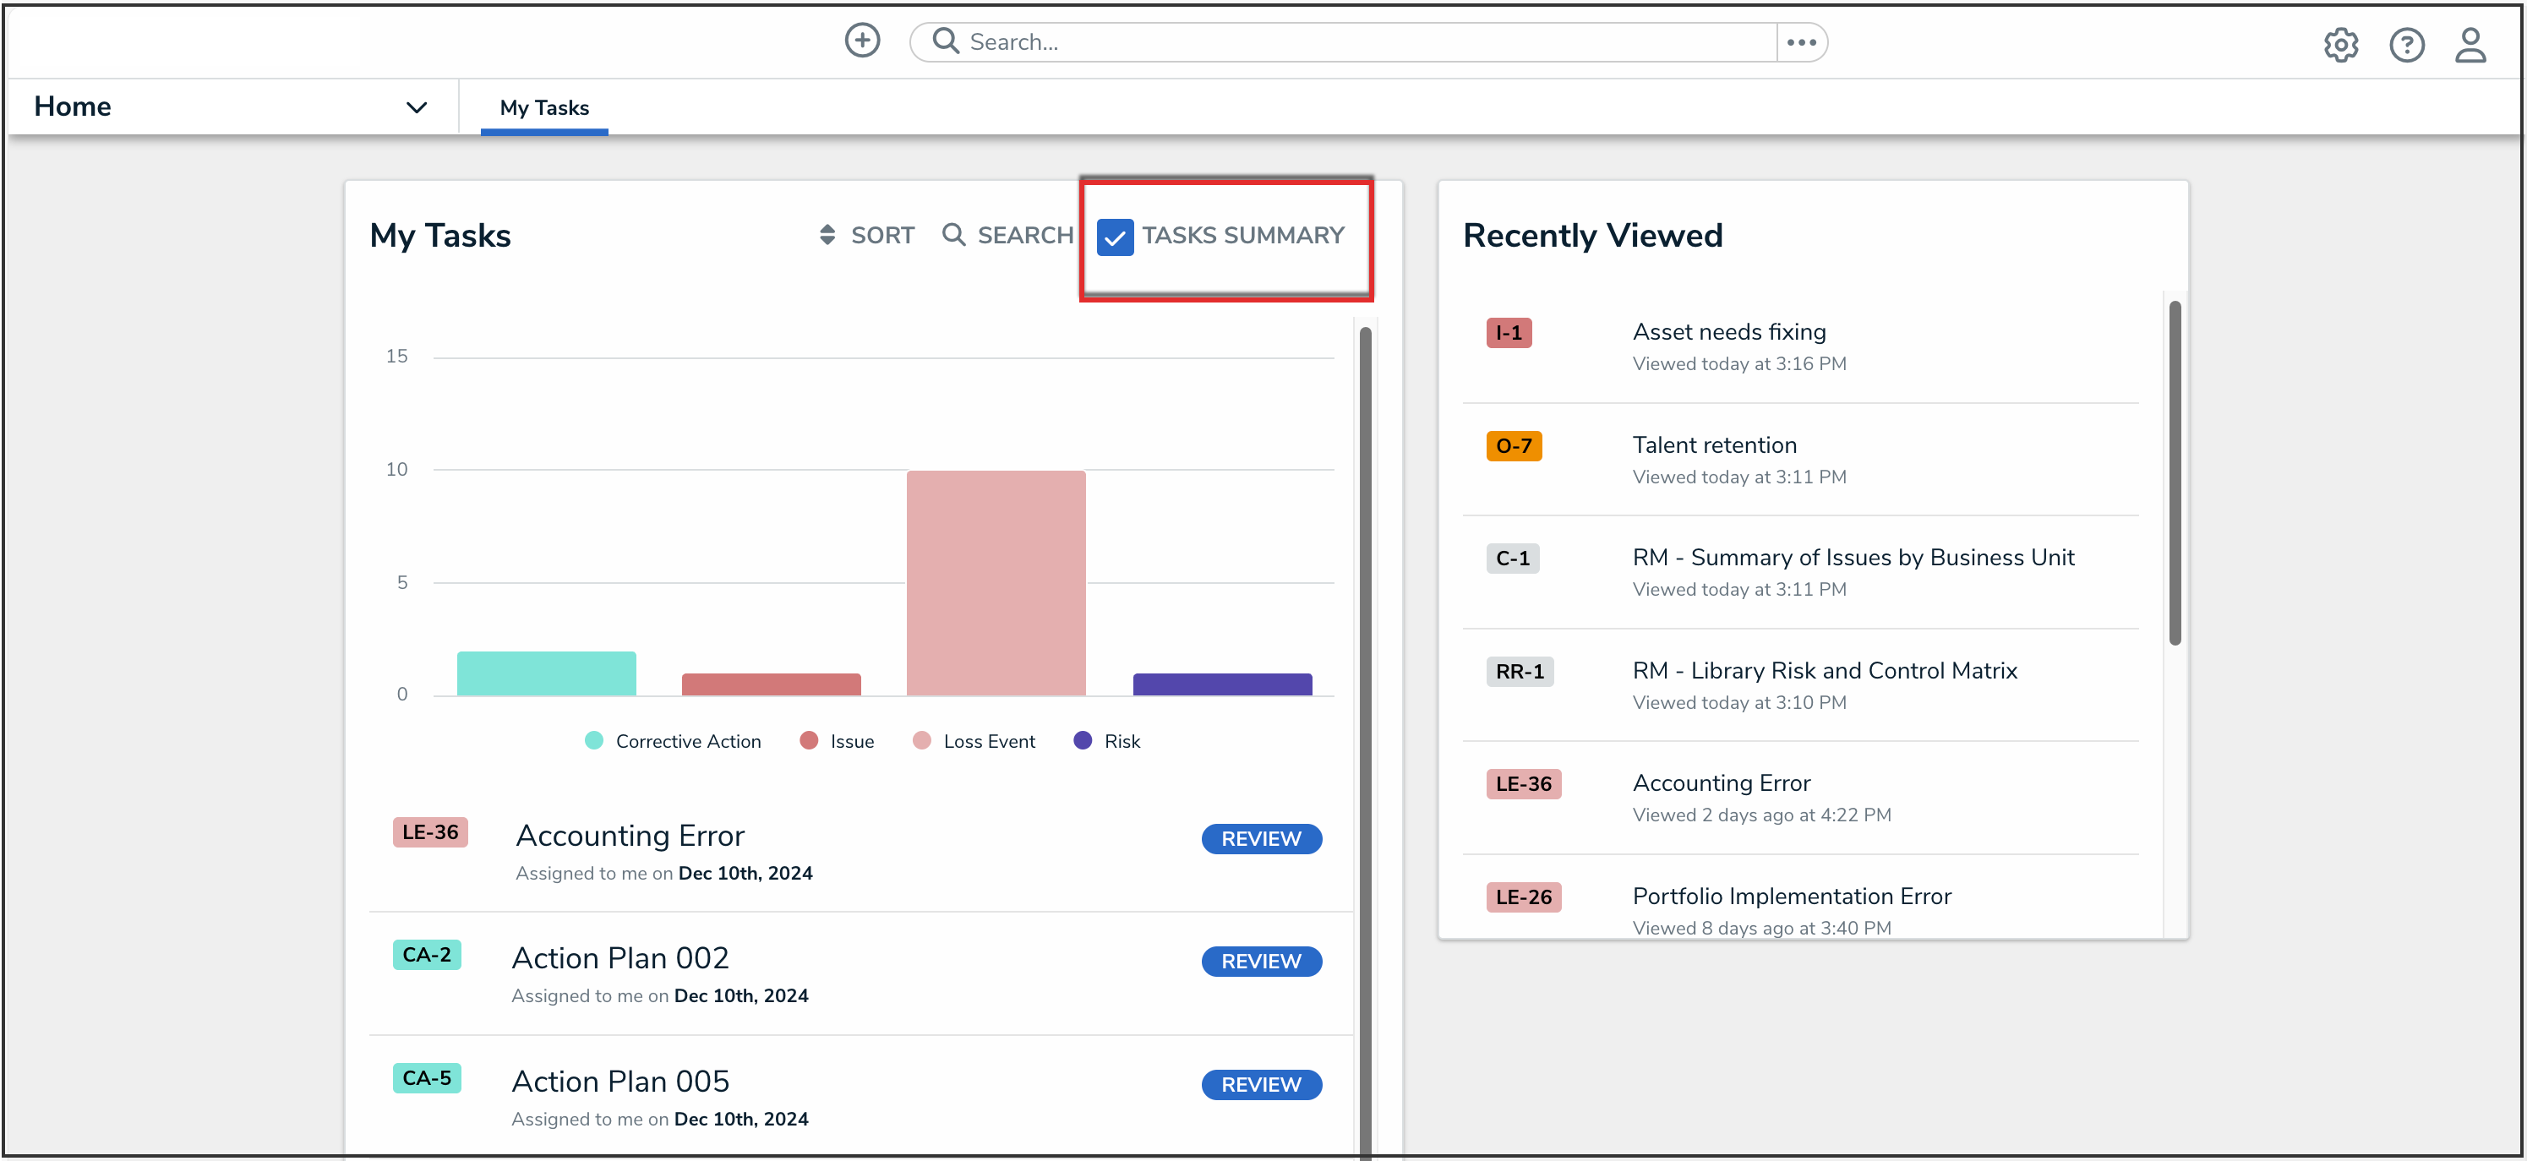Viewport: 2527px width, 1161px height.
Task: Open the user profile icon
Action: tap(2470, 44)
